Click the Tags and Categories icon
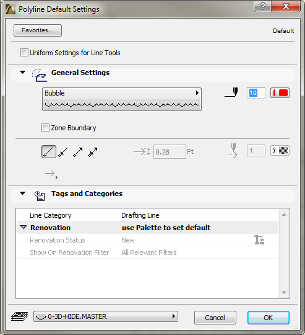The height and width of the screenshot is (335, 305). [x=40, y=196]
